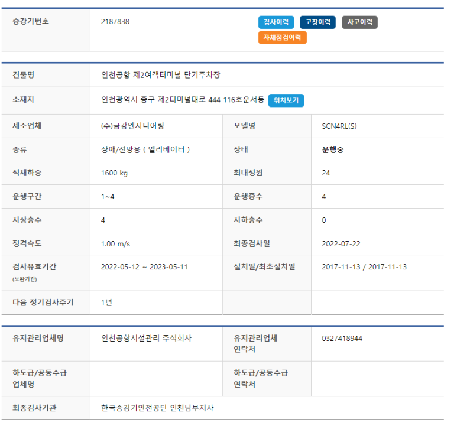
Task: Select load capacity 1600 kg
Action: (x=114, y=173)
